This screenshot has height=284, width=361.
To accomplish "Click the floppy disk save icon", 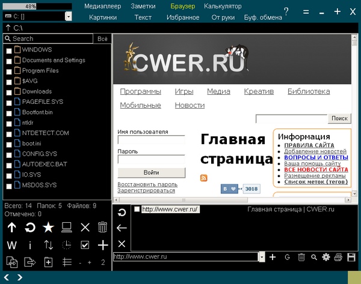I will [340, 257].
